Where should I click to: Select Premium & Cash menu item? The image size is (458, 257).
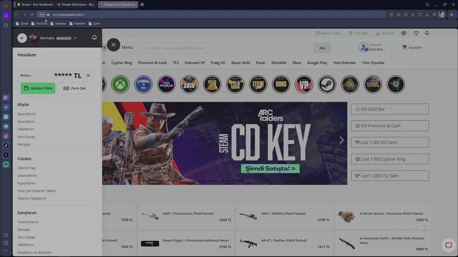(x=152, y=63)
